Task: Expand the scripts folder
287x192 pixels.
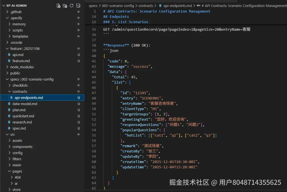Action: 9,30
